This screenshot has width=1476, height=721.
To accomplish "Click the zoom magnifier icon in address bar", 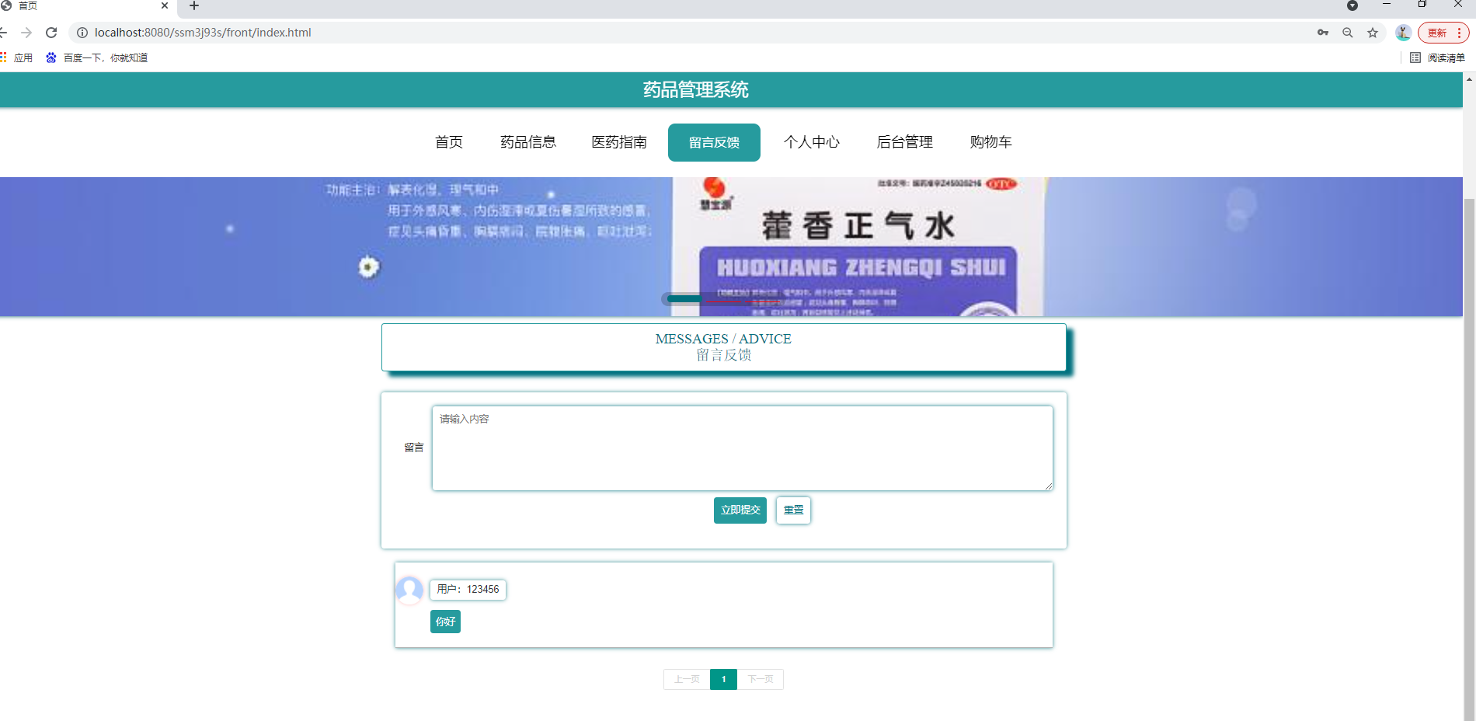I will pyautogui.click(x=1348, y=33).
